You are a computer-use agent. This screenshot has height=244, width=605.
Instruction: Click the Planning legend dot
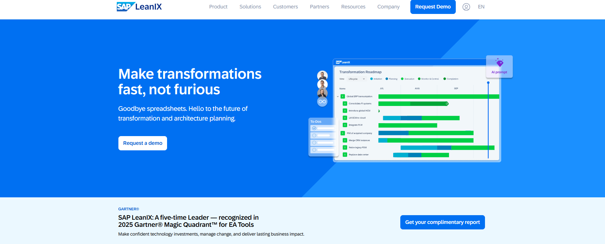387,79
